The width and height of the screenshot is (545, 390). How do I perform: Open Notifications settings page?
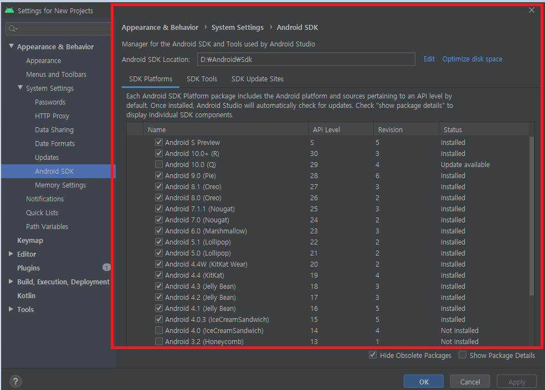click(x=45, y=199)
